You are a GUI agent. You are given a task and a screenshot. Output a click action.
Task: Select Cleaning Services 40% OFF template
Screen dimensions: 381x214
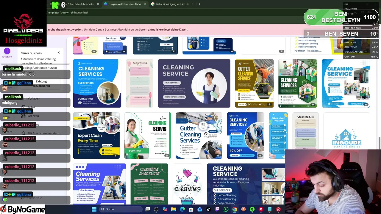246,136
